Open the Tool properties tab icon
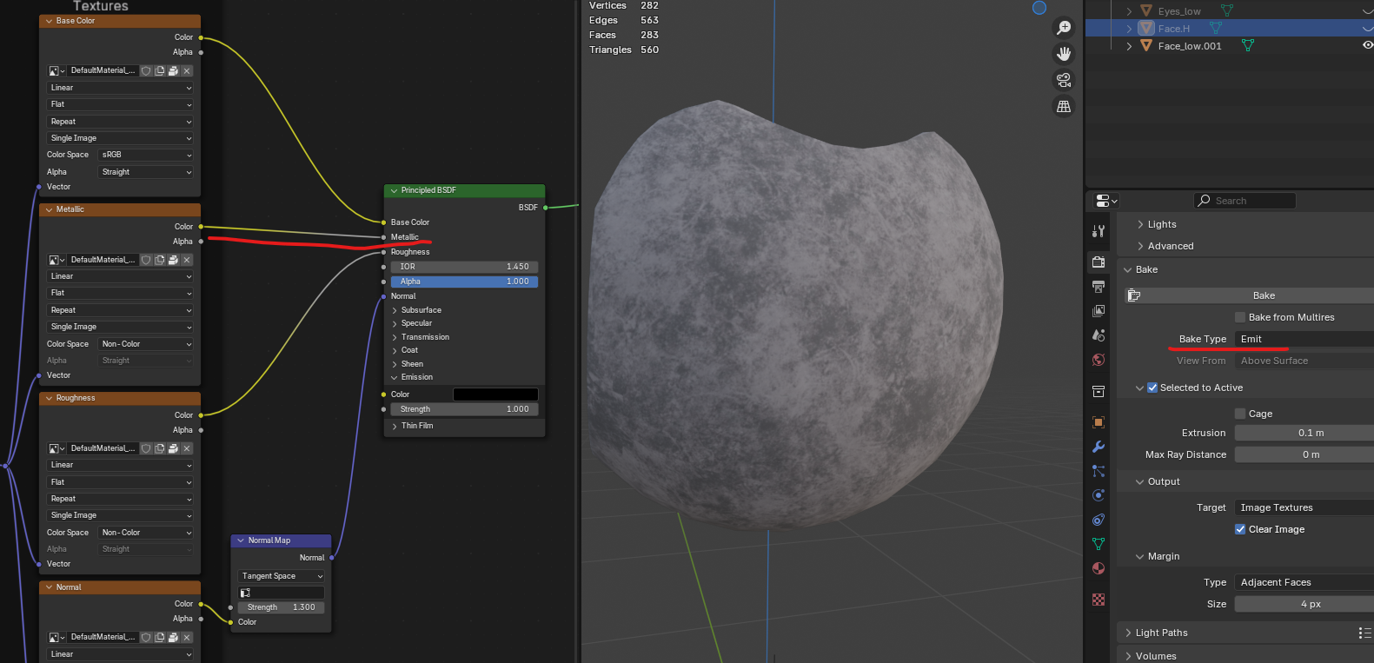The height and width of the screenshot is (663, 1374). pos(1099,231)
